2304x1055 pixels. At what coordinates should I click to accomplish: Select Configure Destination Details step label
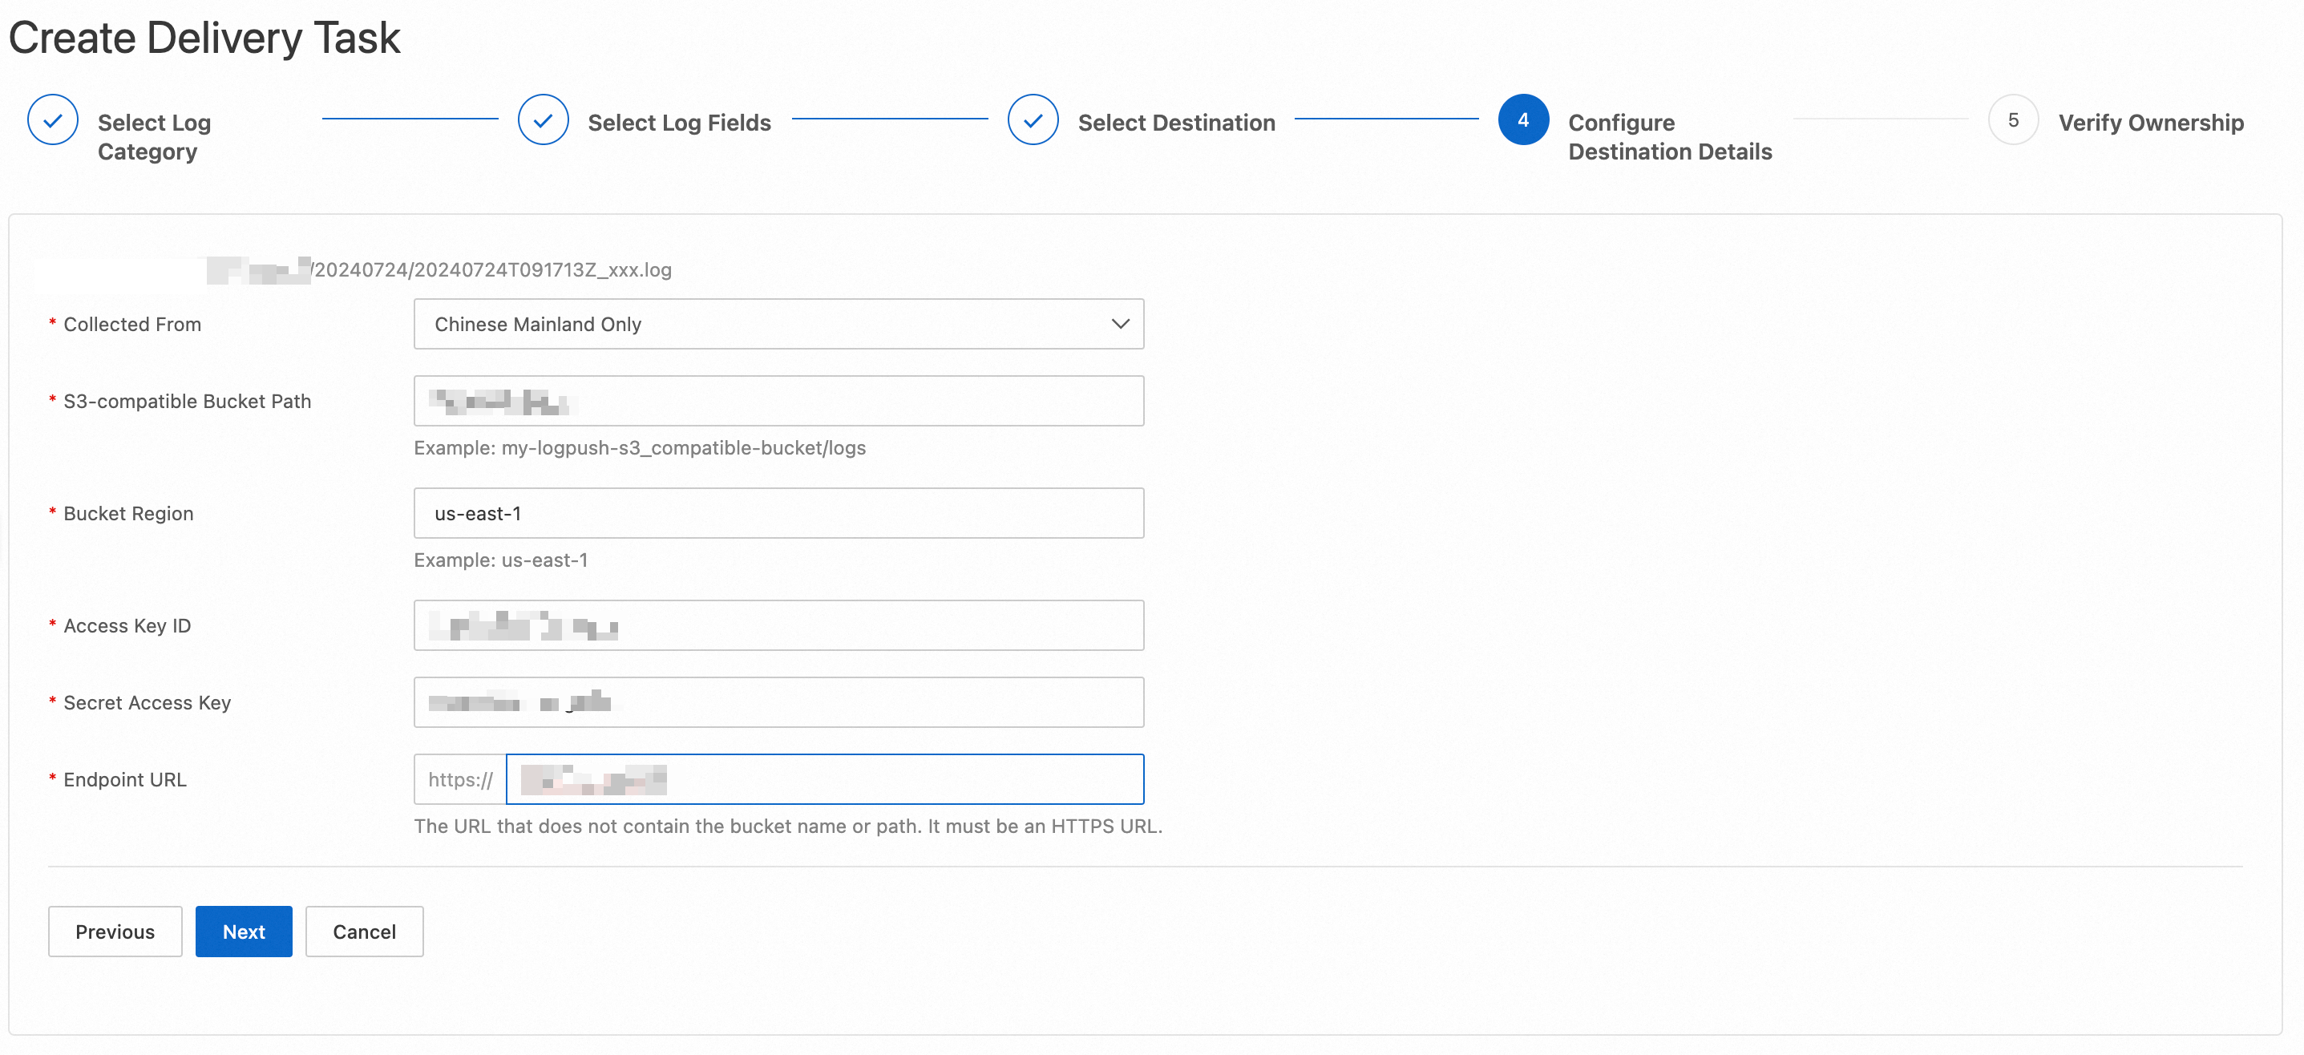coord(1670,137)
